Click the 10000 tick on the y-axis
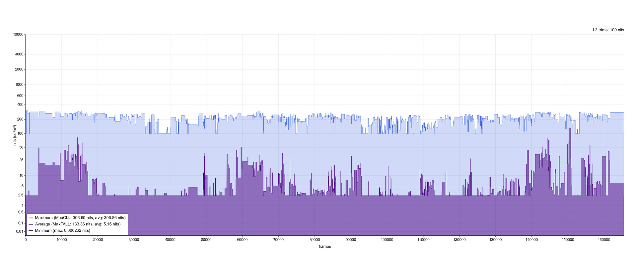The width and height of the screenshot is (637, 255). point(18,35)
